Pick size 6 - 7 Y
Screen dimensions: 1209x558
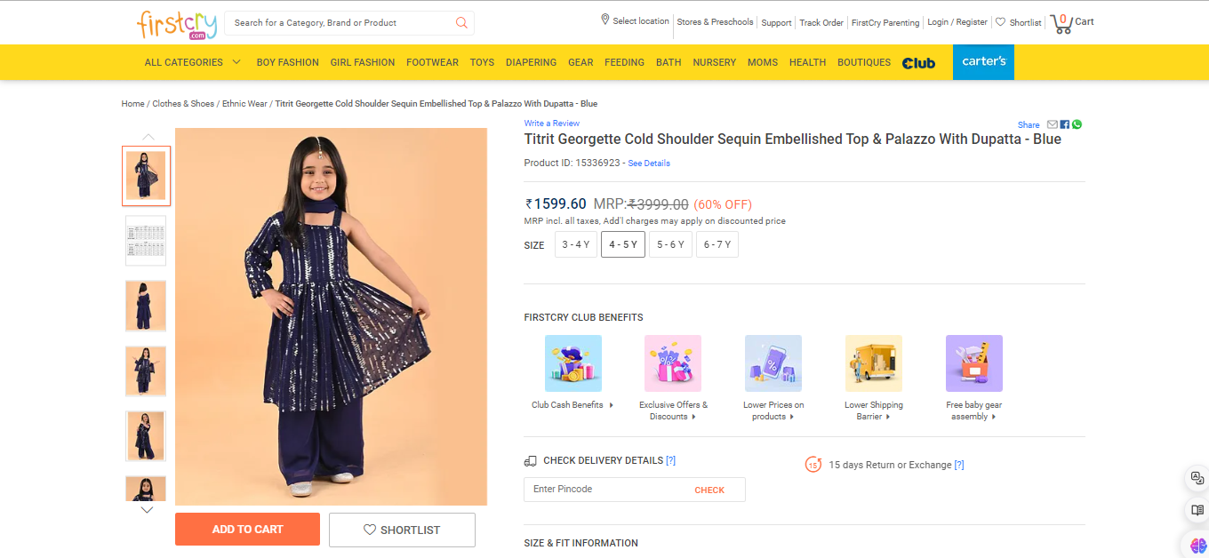coord(717,244)
